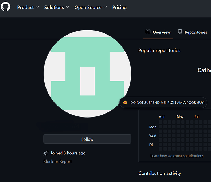
Task: Click the Repositories repo icon
Action: (180, 32)
